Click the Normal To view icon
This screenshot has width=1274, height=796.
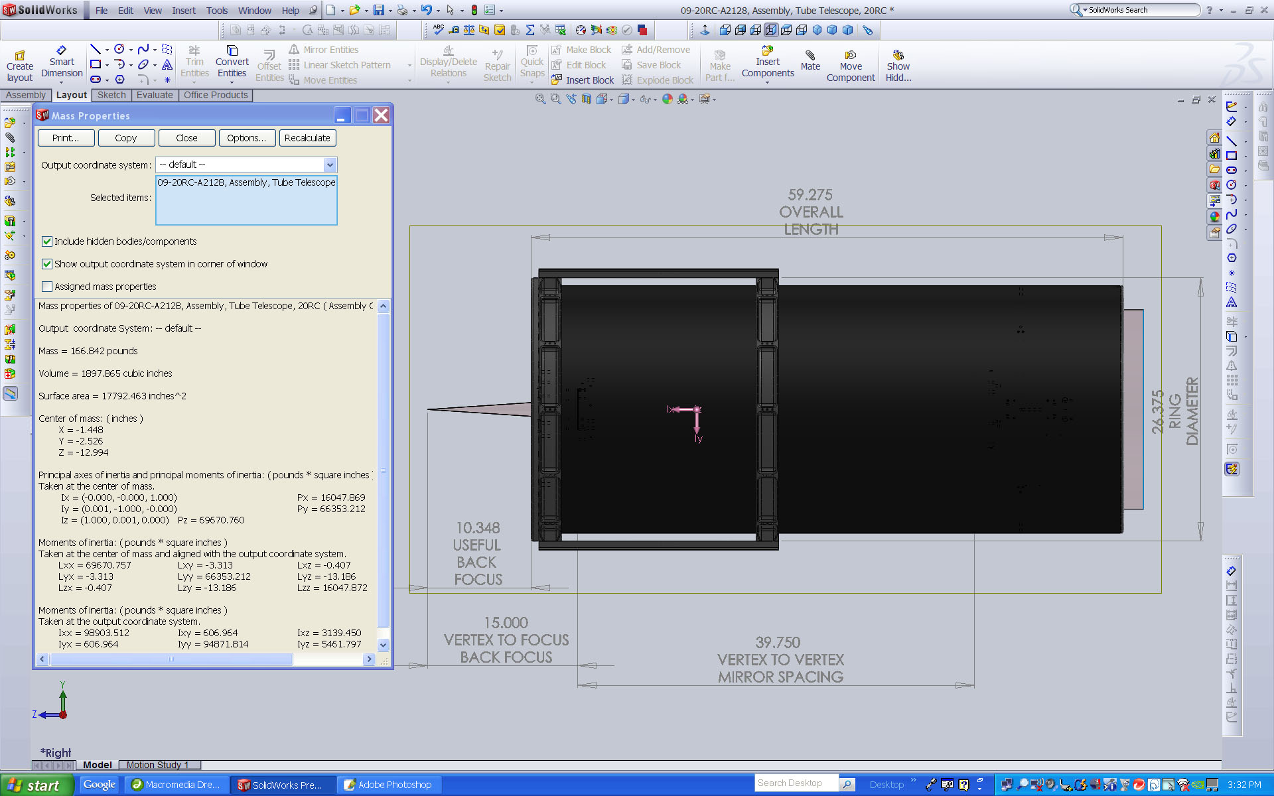tap(705, 30)
